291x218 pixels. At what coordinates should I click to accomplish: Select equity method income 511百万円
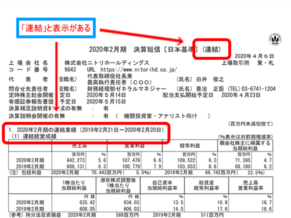click(212, 215)
